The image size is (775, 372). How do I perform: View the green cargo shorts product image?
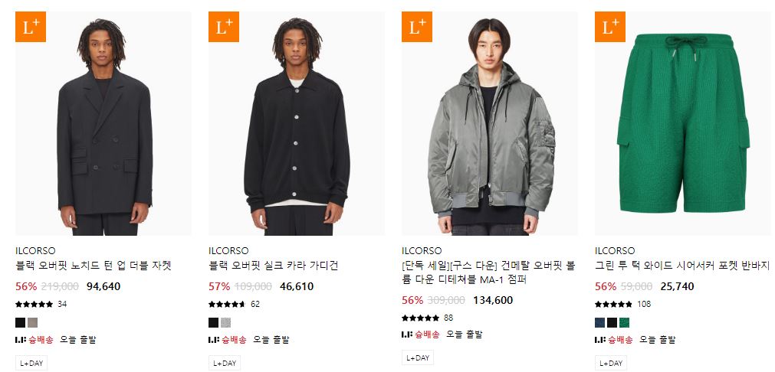(x=682, y=123)
